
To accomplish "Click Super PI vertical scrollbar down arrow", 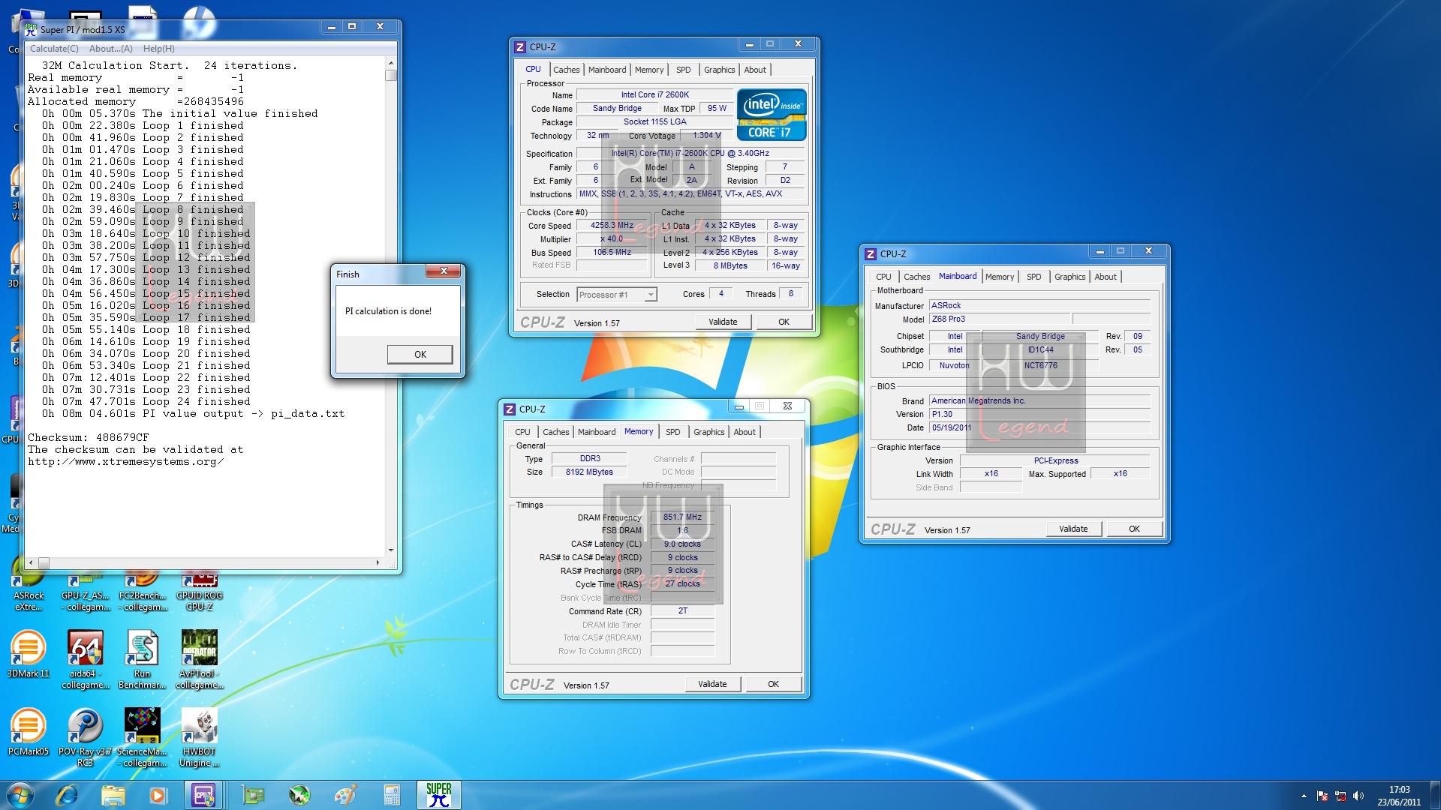I will tap(390, 550).
